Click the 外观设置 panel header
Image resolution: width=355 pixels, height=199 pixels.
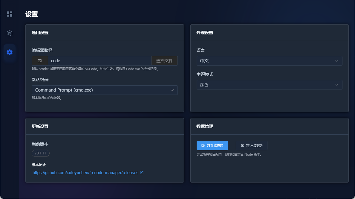[205, 33]
